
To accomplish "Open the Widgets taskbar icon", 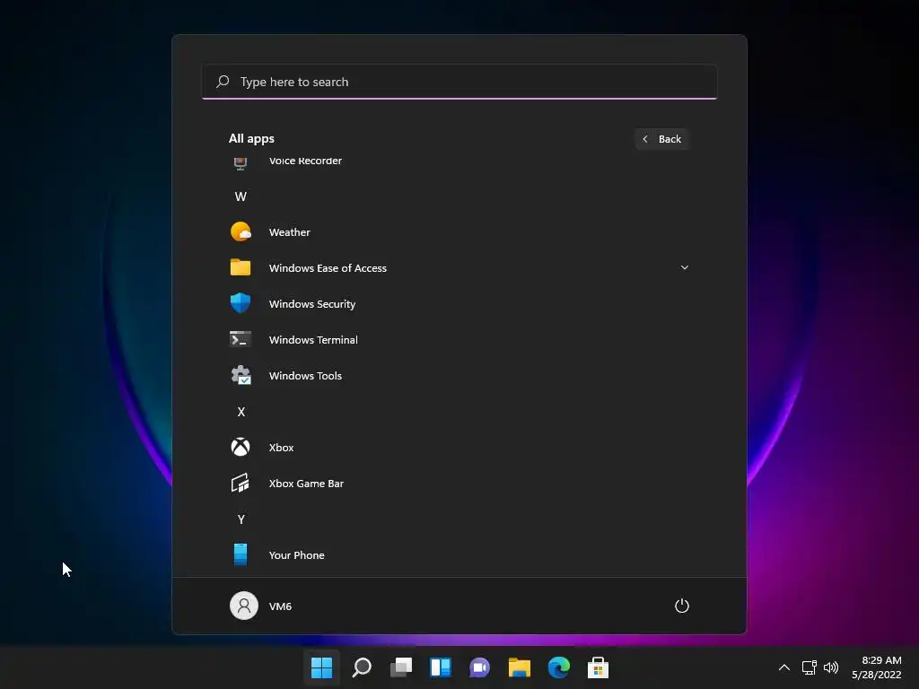I will click(x=440, y=667).
